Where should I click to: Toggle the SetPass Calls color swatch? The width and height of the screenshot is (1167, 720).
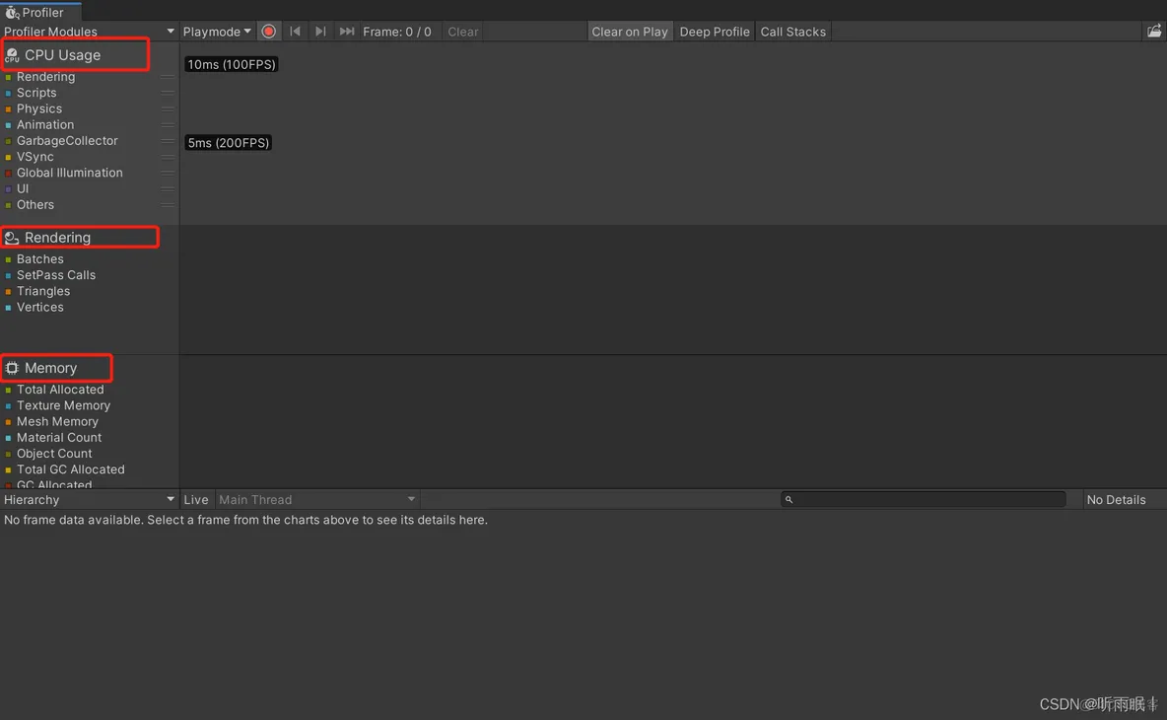[8, 275]
